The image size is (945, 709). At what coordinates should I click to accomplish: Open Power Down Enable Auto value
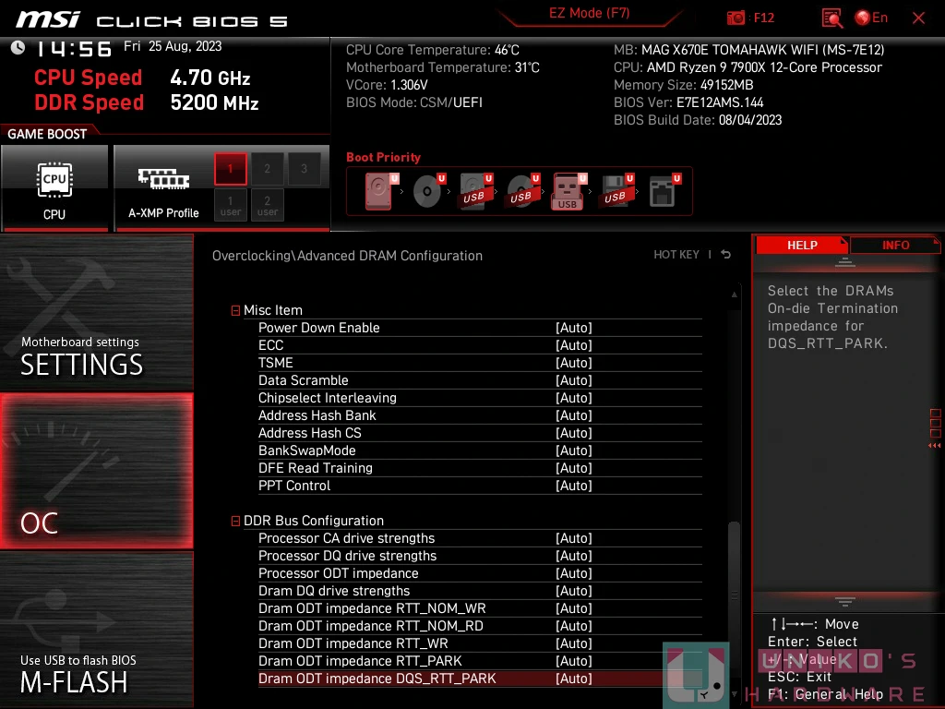click(x=574, y=328)
